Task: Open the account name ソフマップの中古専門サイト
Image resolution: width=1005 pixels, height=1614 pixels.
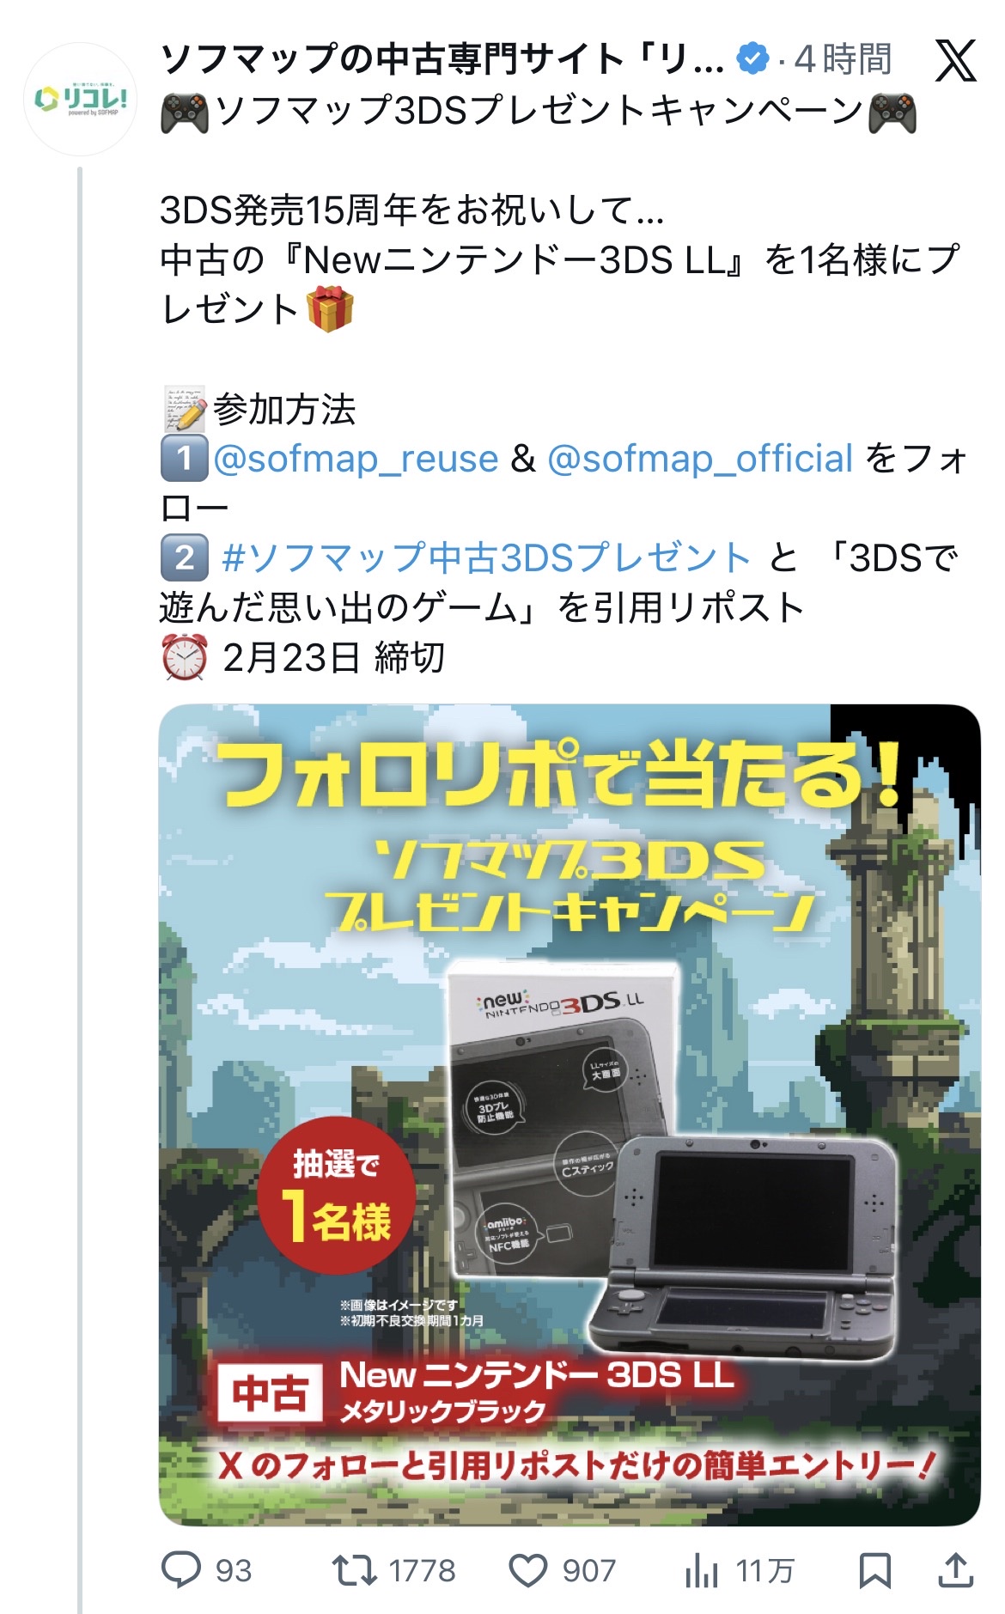Action: 442,59
